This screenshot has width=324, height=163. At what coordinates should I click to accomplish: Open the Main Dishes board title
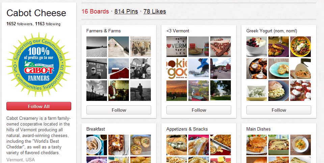pyautogui.click(x=258, y=129)
